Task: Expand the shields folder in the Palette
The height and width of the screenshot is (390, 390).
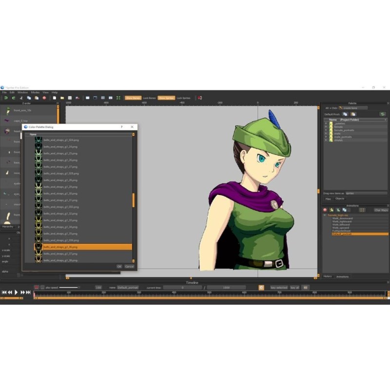Action: coord(326,140)
